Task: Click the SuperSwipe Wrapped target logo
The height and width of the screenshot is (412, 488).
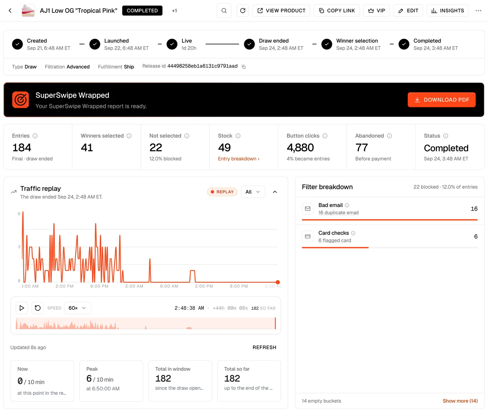Action: pos(21,100)
